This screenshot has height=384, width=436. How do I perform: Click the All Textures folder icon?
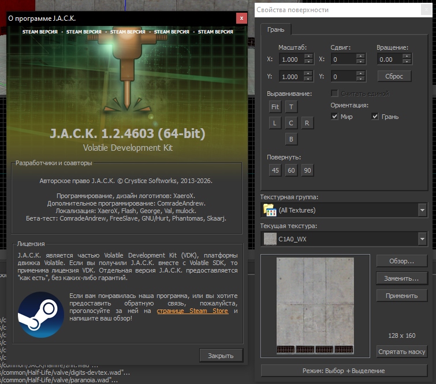click(x=270, y=210)
